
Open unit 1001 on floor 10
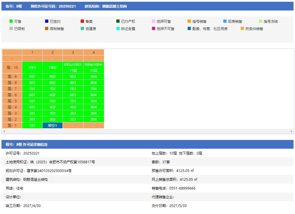pyautogui.click(x=32, y=67)
